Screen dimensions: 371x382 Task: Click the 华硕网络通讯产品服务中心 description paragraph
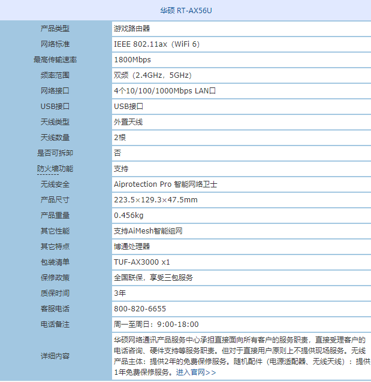pos(242,356)
